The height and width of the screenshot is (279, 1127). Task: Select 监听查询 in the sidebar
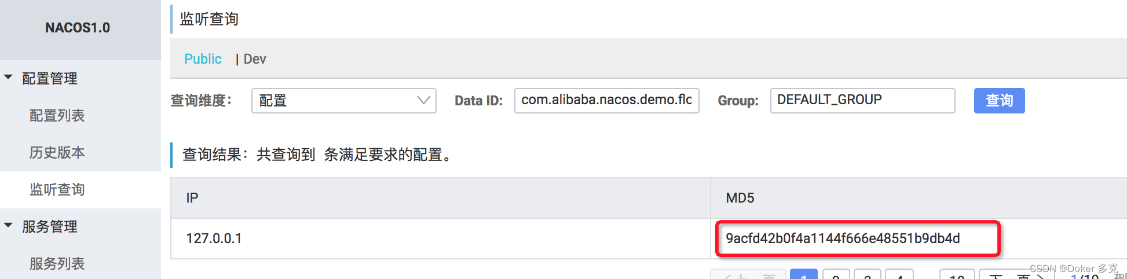tap(57, 190)
